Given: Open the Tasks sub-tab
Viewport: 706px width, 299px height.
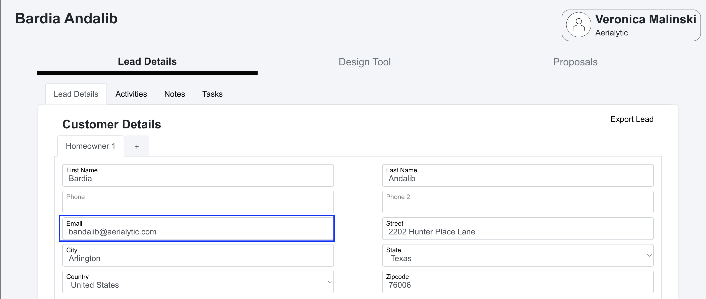Looking at the screenshot, I should [212, 94].
